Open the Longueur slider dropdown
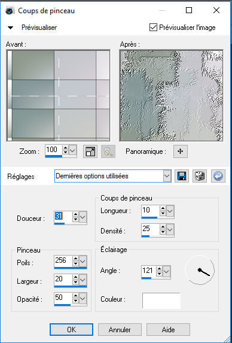The width and height of the screenshot is (232, 343). (170, 211)
